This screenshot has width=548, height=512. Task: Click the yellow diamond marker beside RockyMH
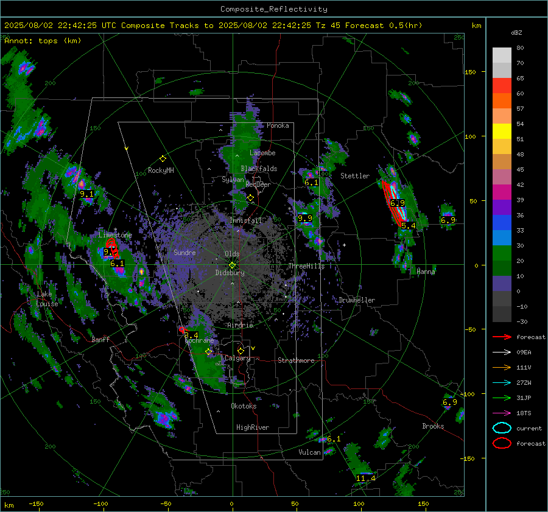point(163,159)
